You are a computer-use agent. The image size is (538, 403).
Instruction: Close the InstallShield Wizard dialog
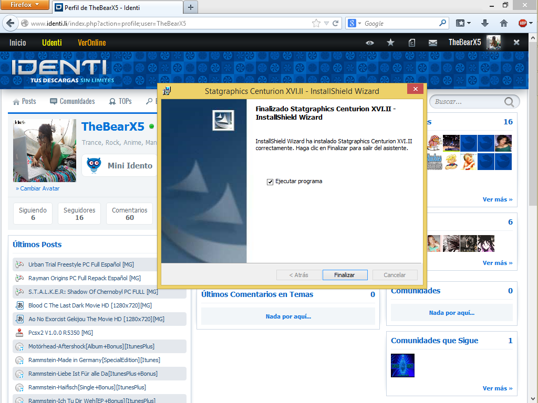415,89
